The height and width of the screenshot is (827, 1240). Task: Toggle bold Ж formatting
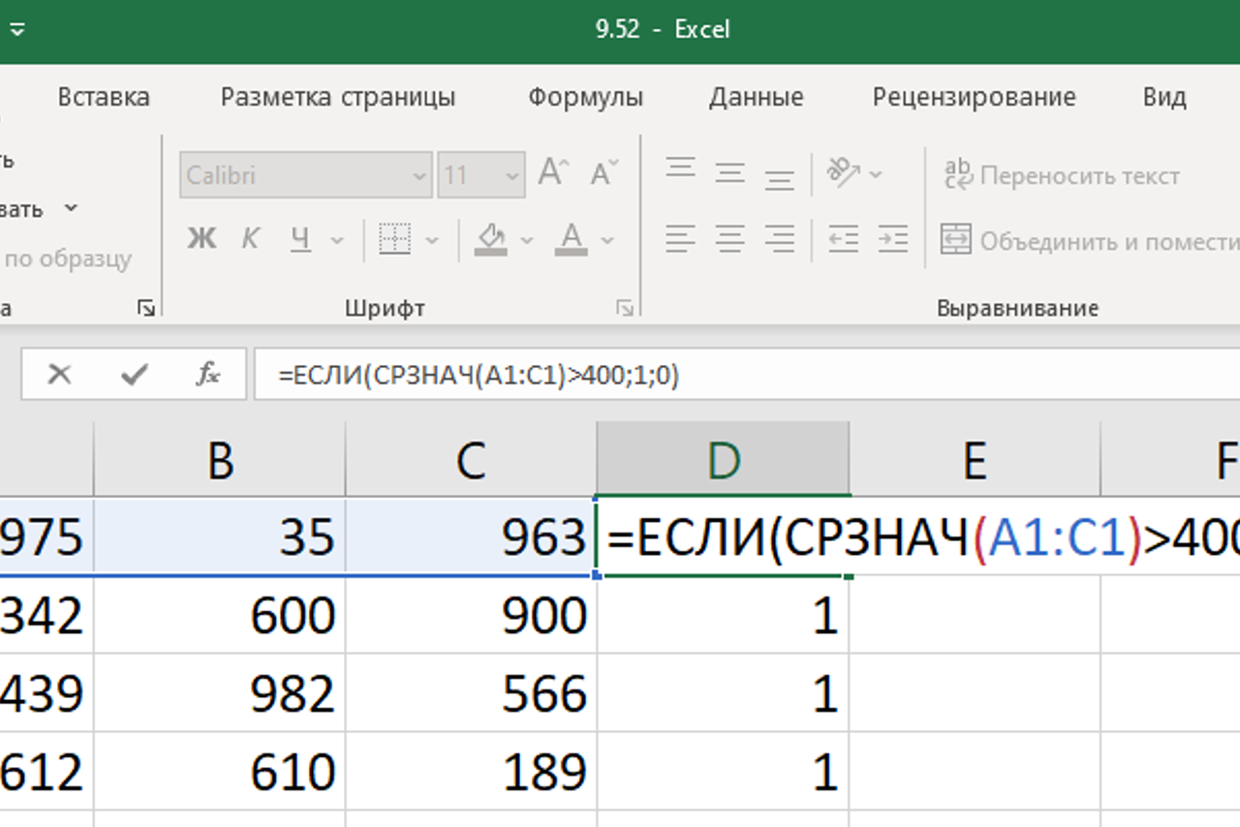[x=201, y=238]
